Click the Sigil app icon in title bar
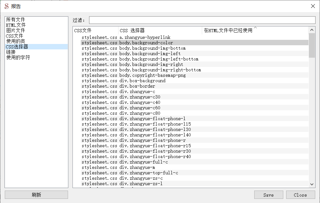 [6, 6]
